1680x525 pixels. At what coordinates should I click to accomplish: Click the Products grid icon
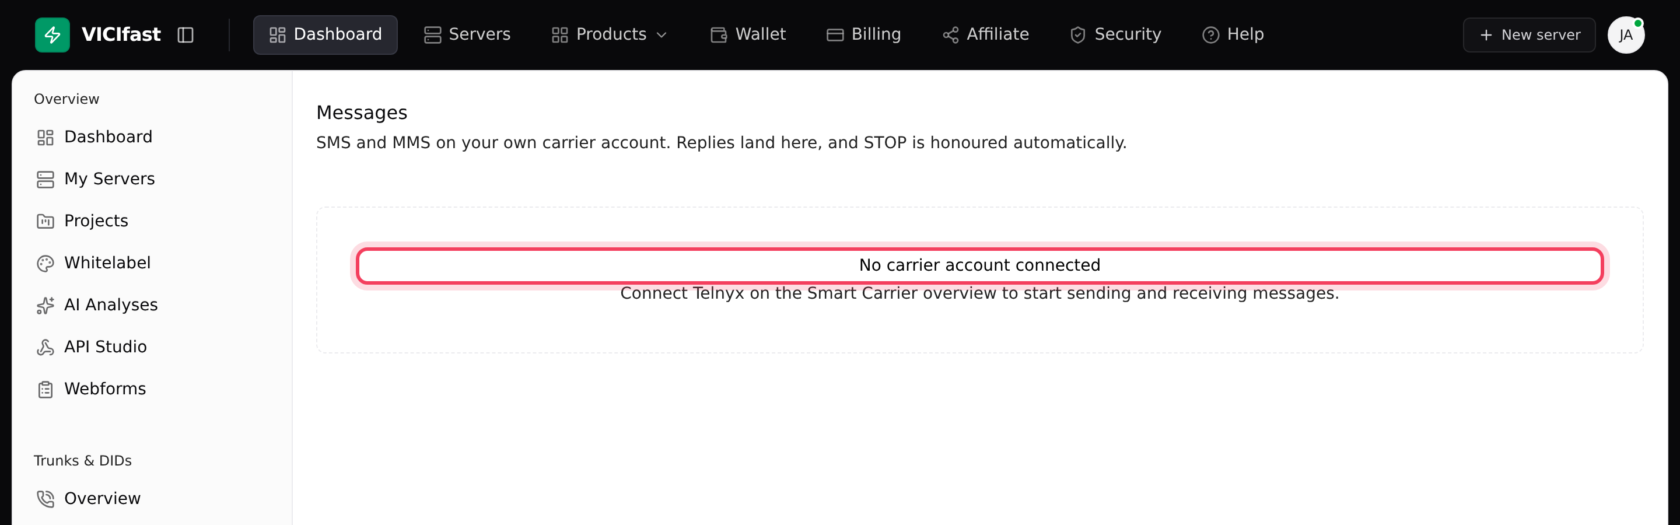pos(559,34)
